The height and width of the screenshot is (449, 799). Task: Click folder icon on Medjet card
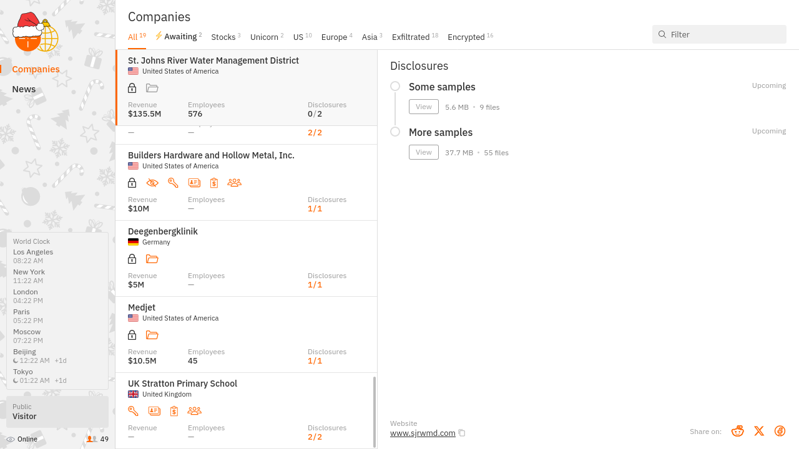152,335
